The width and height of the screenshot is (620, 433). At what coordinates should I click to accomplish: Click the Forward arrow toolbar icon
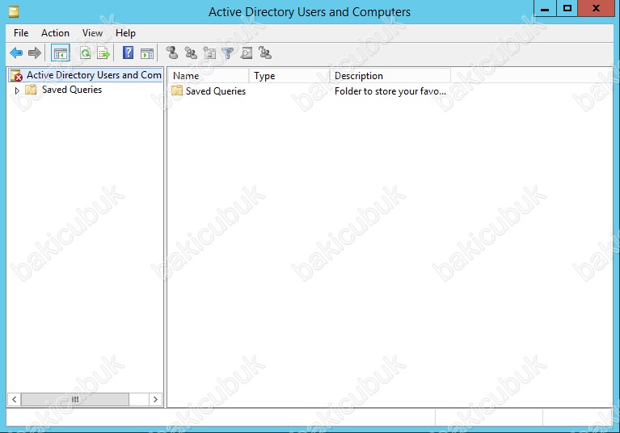(35, 53)
